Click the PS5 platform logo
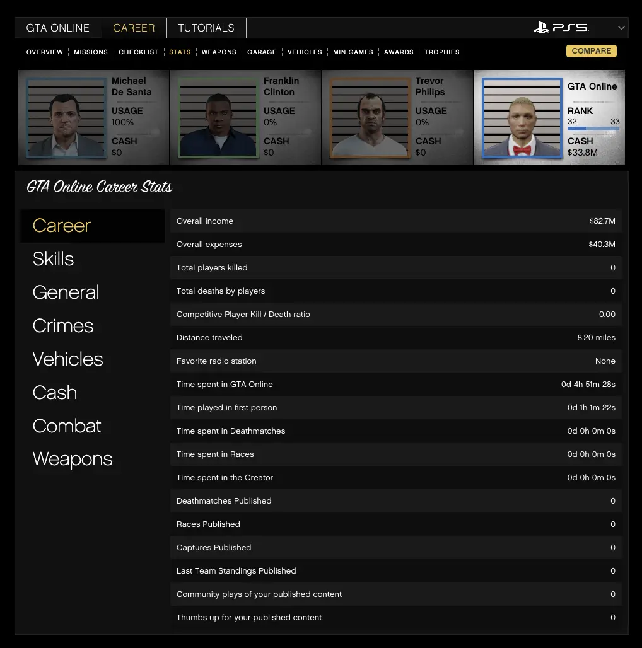 [561, 28]
